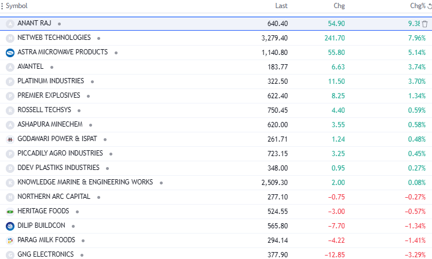Click the AVANTEL logo icon
This screenshot has width=432, height=259.
10,67
